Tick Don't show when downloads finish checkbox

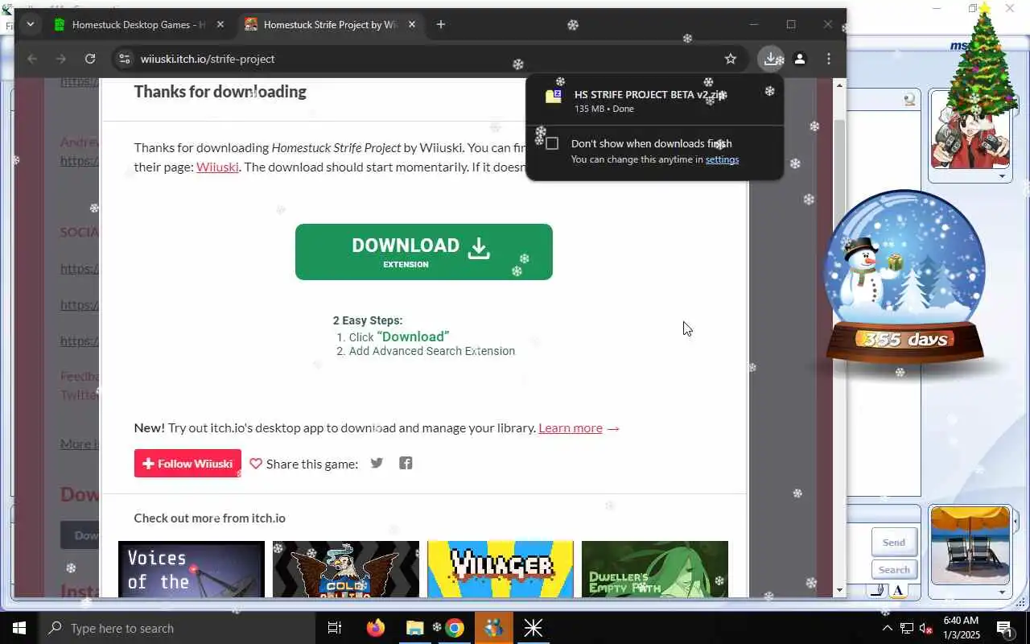(552, 143)
